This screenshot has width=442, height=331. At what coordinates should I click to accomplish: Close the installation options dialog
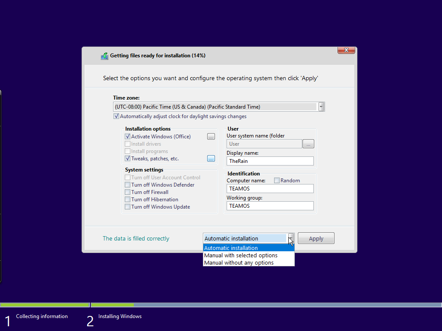click(x=346, y=50)
